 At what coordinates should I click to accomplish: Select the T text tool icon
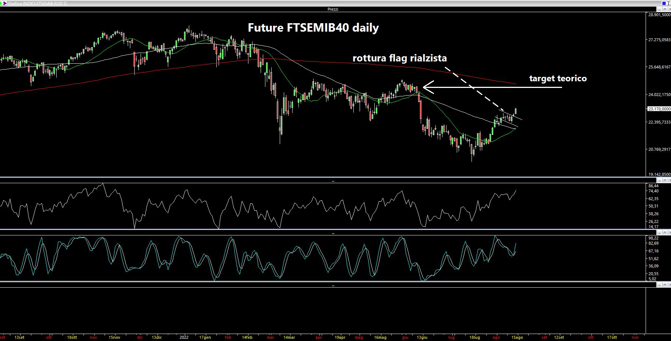point(668,3)
